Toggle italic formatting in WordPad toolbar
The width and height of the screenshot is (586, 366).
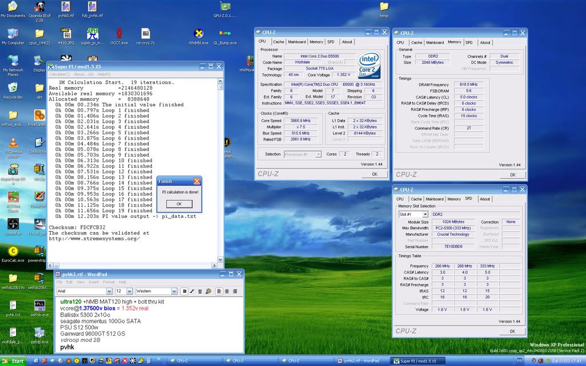point(192,291)
